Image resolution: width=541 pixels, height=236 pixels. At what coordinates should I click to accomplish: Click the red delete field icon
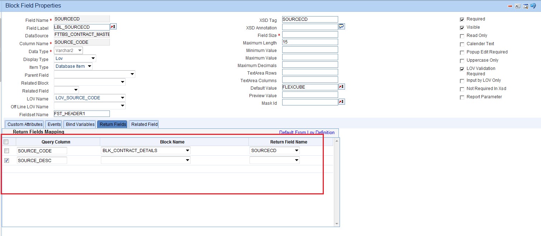510,6
